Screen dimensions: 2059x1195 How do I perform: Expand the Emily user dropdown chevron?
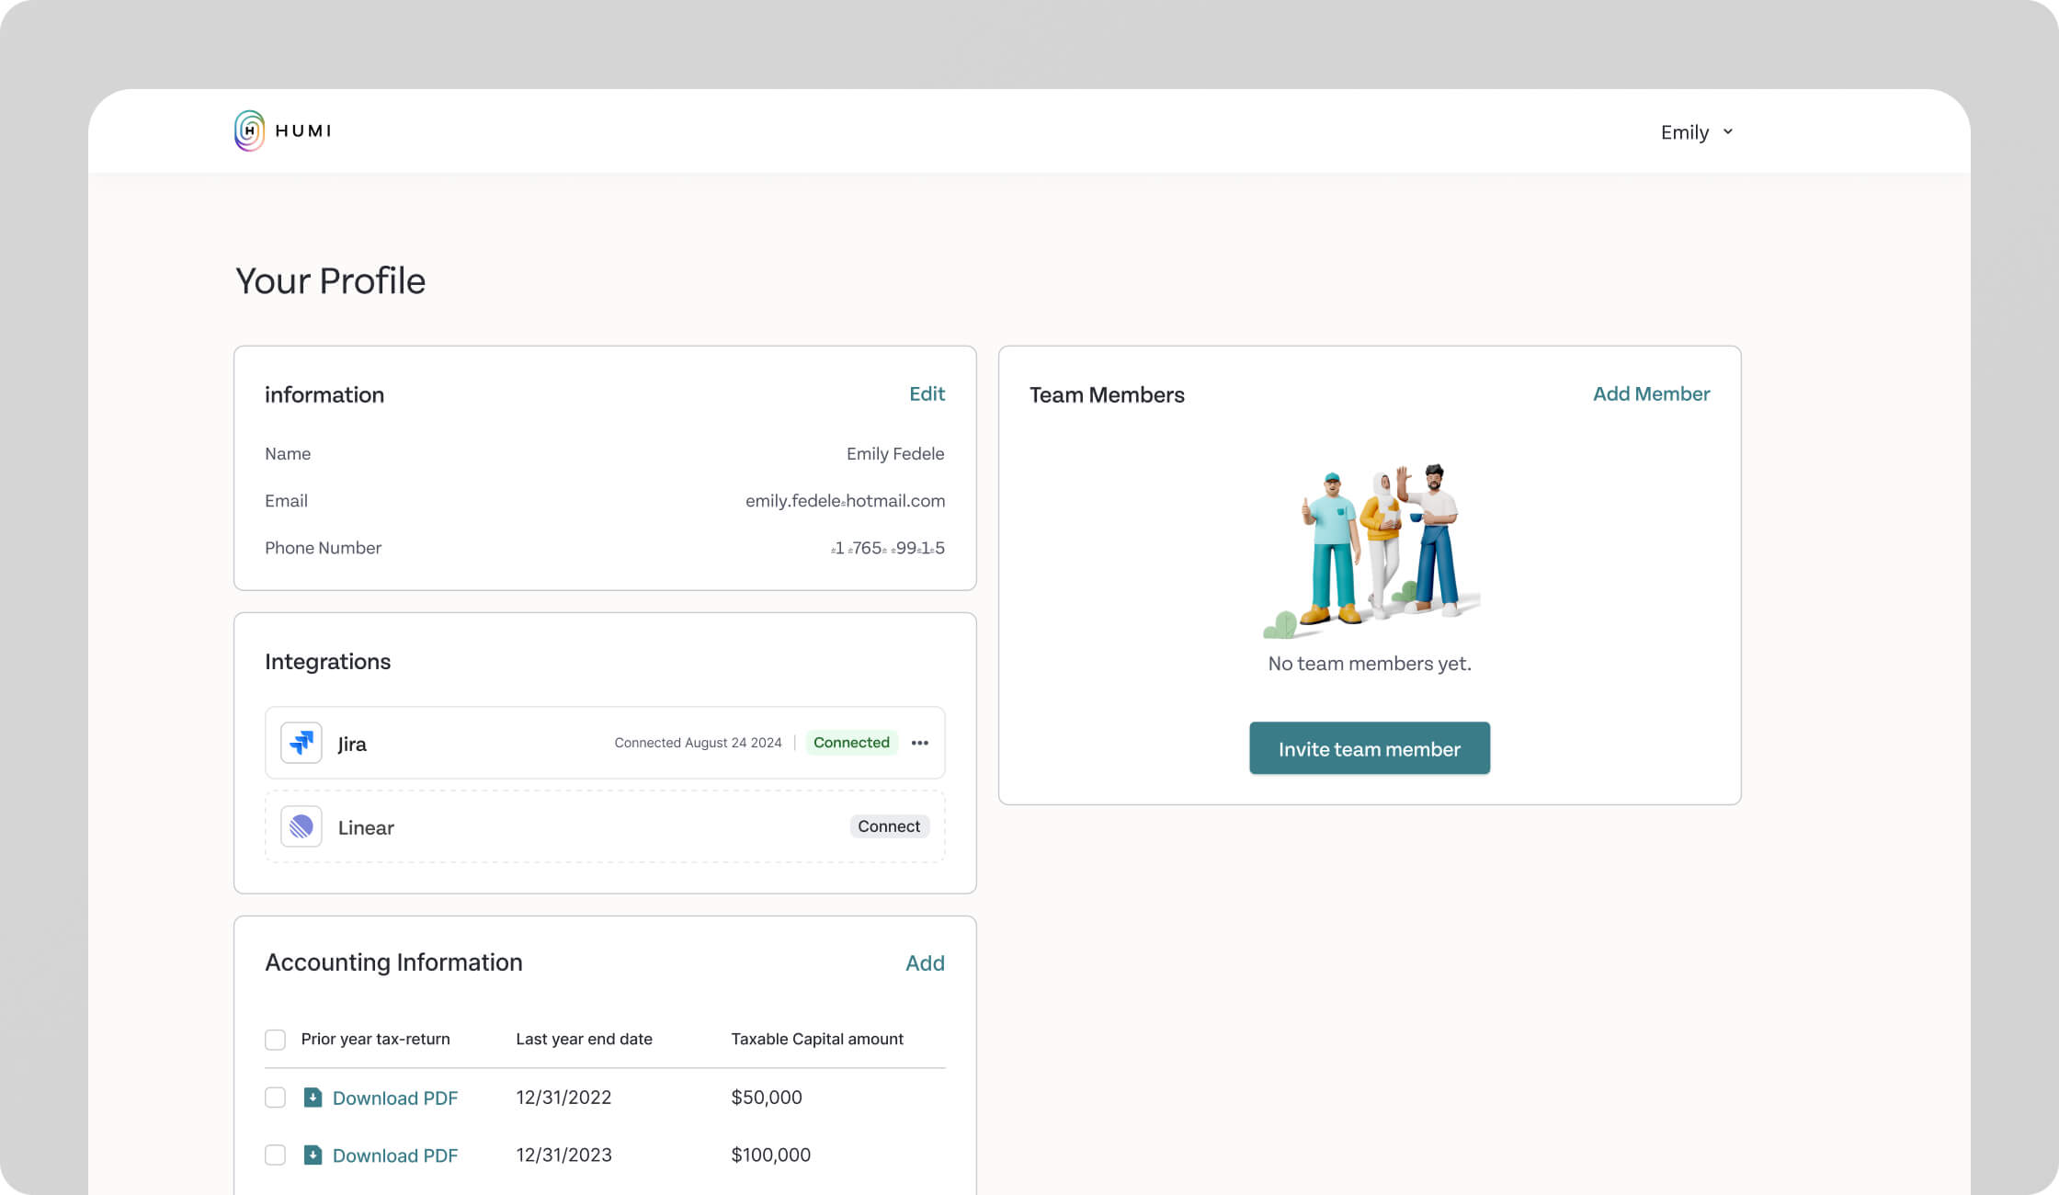(x=1728, y=131)
